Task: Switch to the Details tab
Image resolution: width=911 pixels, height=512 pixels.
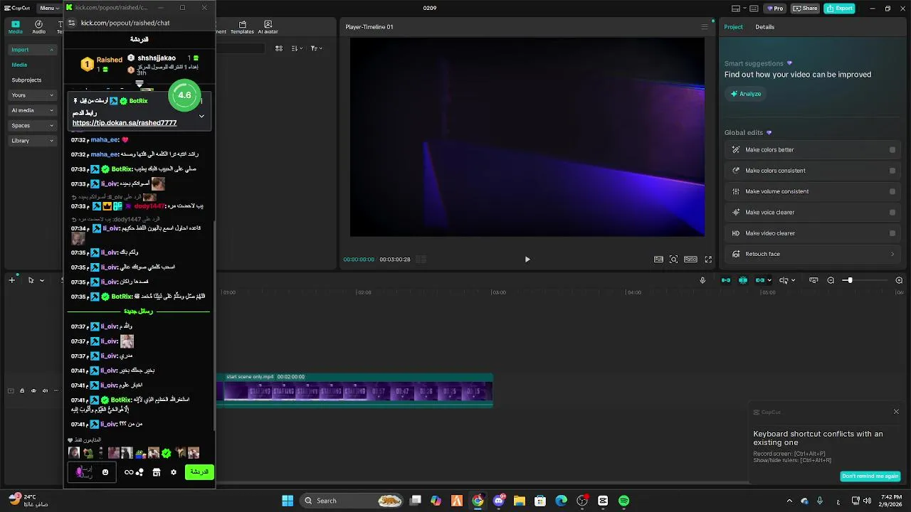Action: coord(764,27)
